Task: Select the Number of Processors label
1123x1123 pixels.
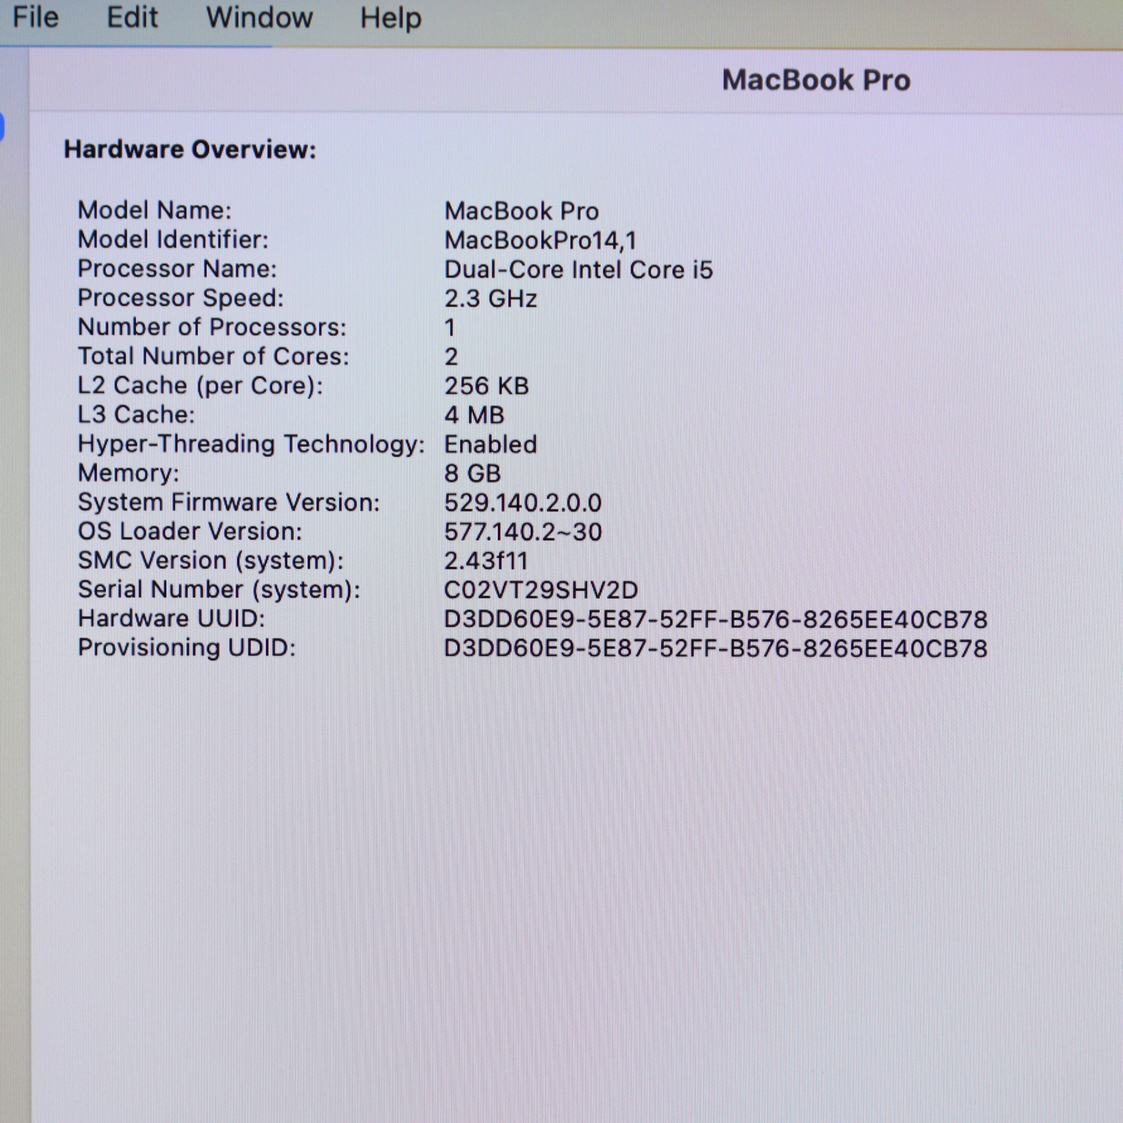Action: tap(212, 327)
